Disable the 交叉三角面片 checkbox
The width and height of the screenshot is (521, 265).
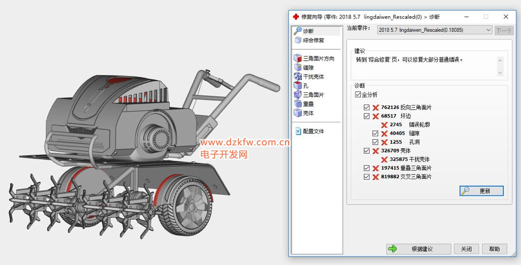367,177
